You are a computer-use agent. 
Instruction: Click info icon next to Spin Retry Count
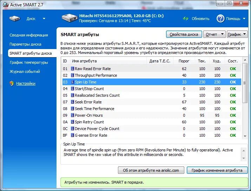tap(72, 122)
